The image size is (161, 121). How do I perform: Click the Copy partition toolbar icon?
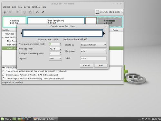pos(25,12)
